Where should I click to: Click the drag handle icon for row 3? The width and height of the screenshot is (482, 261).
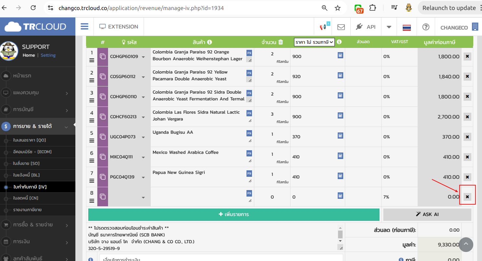tap(92, 100)
